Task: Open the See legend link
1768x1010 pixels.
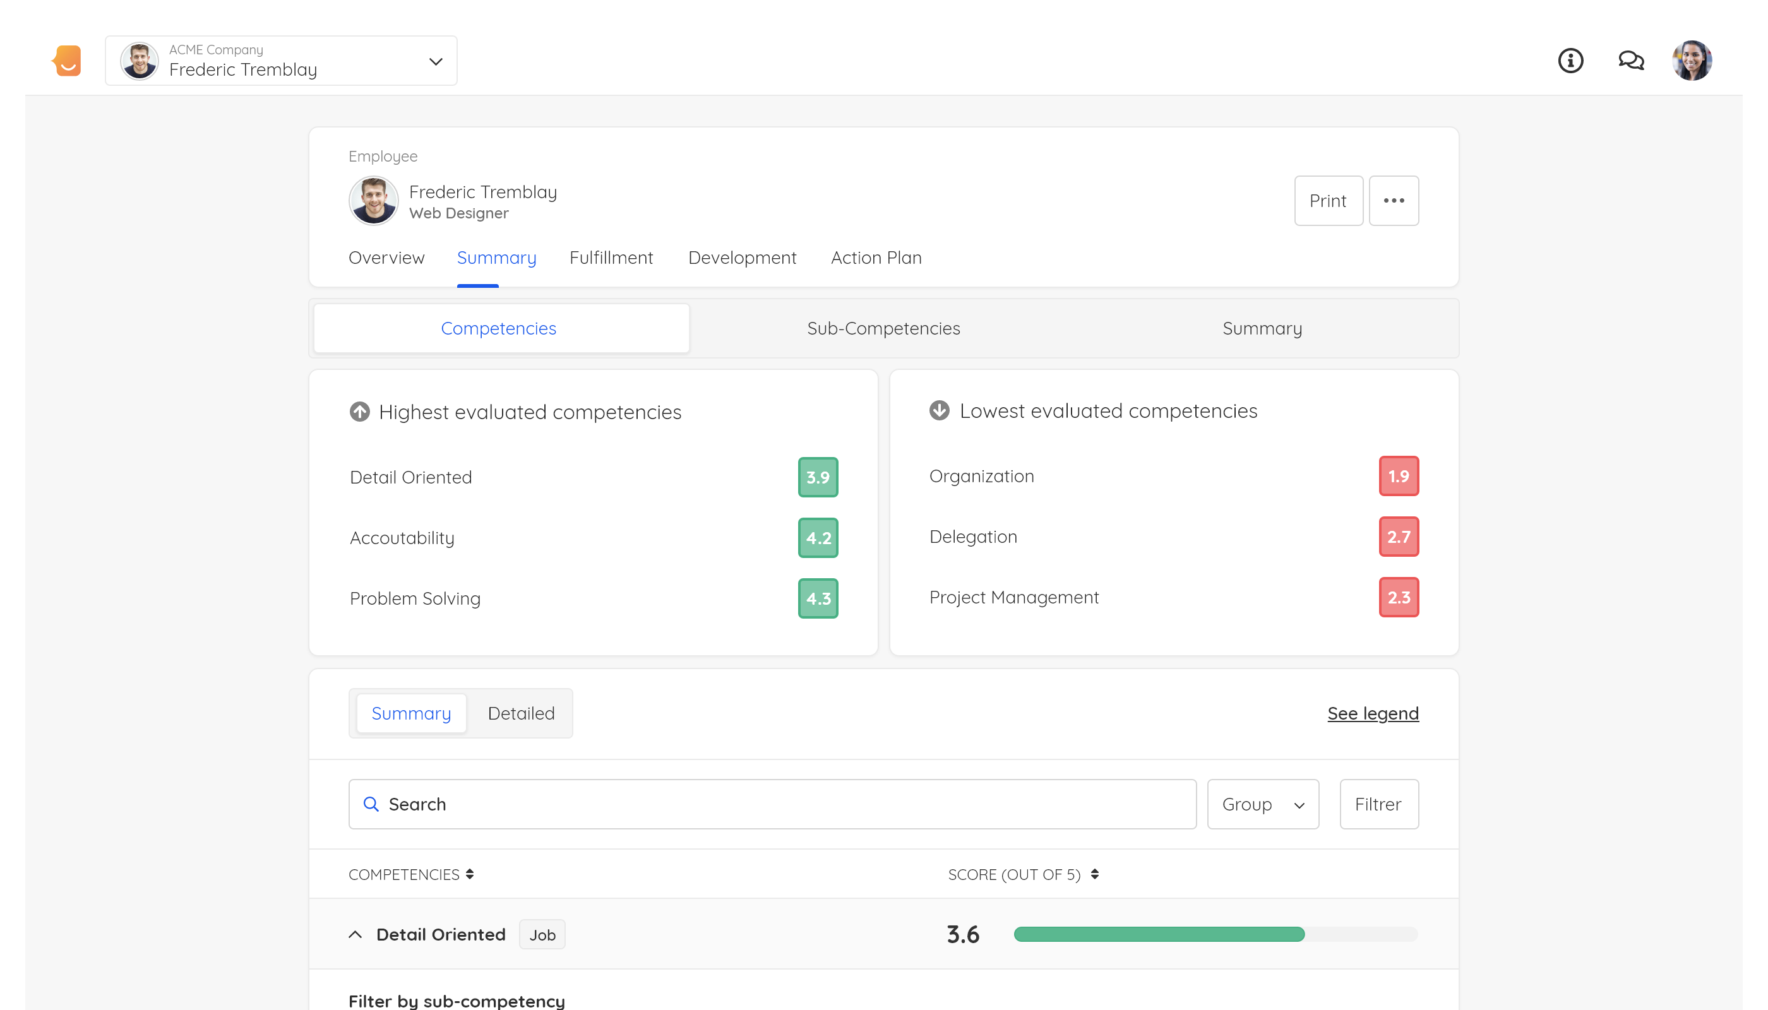Action: 1373,713
